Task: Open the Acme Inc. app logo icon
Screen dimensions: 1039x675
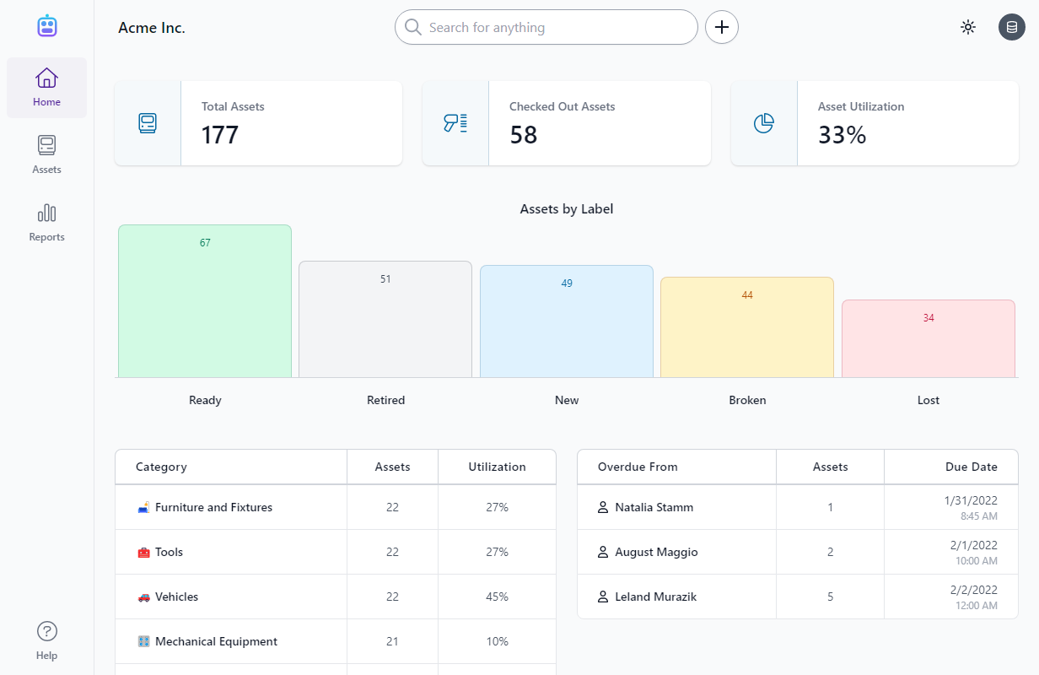Action: [46, 26]
